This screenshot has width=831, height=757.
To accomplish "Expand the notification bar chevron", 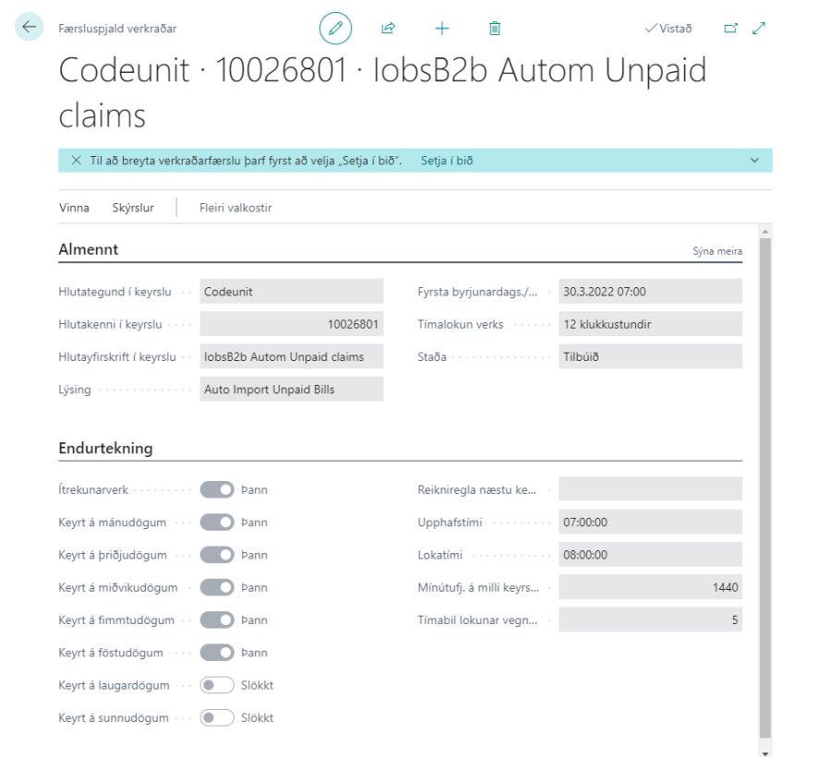I will pos(754,161).
